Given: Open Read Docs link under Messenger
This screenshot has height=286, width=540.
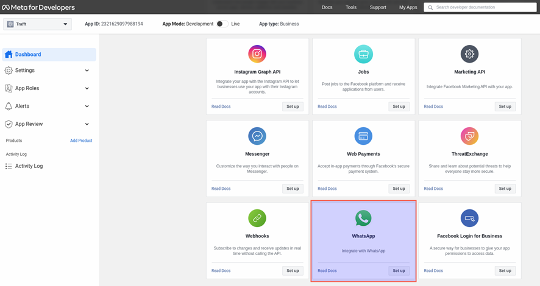Looking at the screenshot, I should pos(221,189).
